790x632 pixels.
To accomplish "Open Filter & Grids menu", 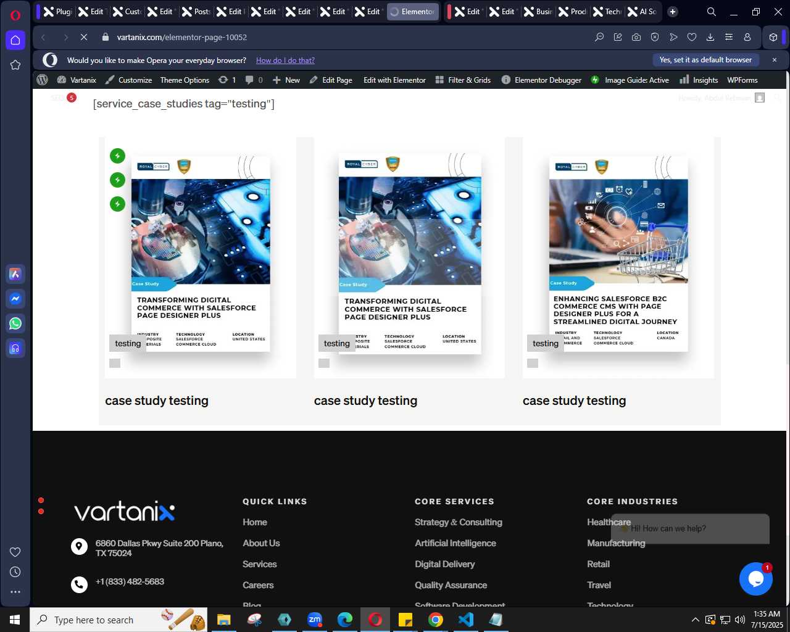I will (463, 80).
